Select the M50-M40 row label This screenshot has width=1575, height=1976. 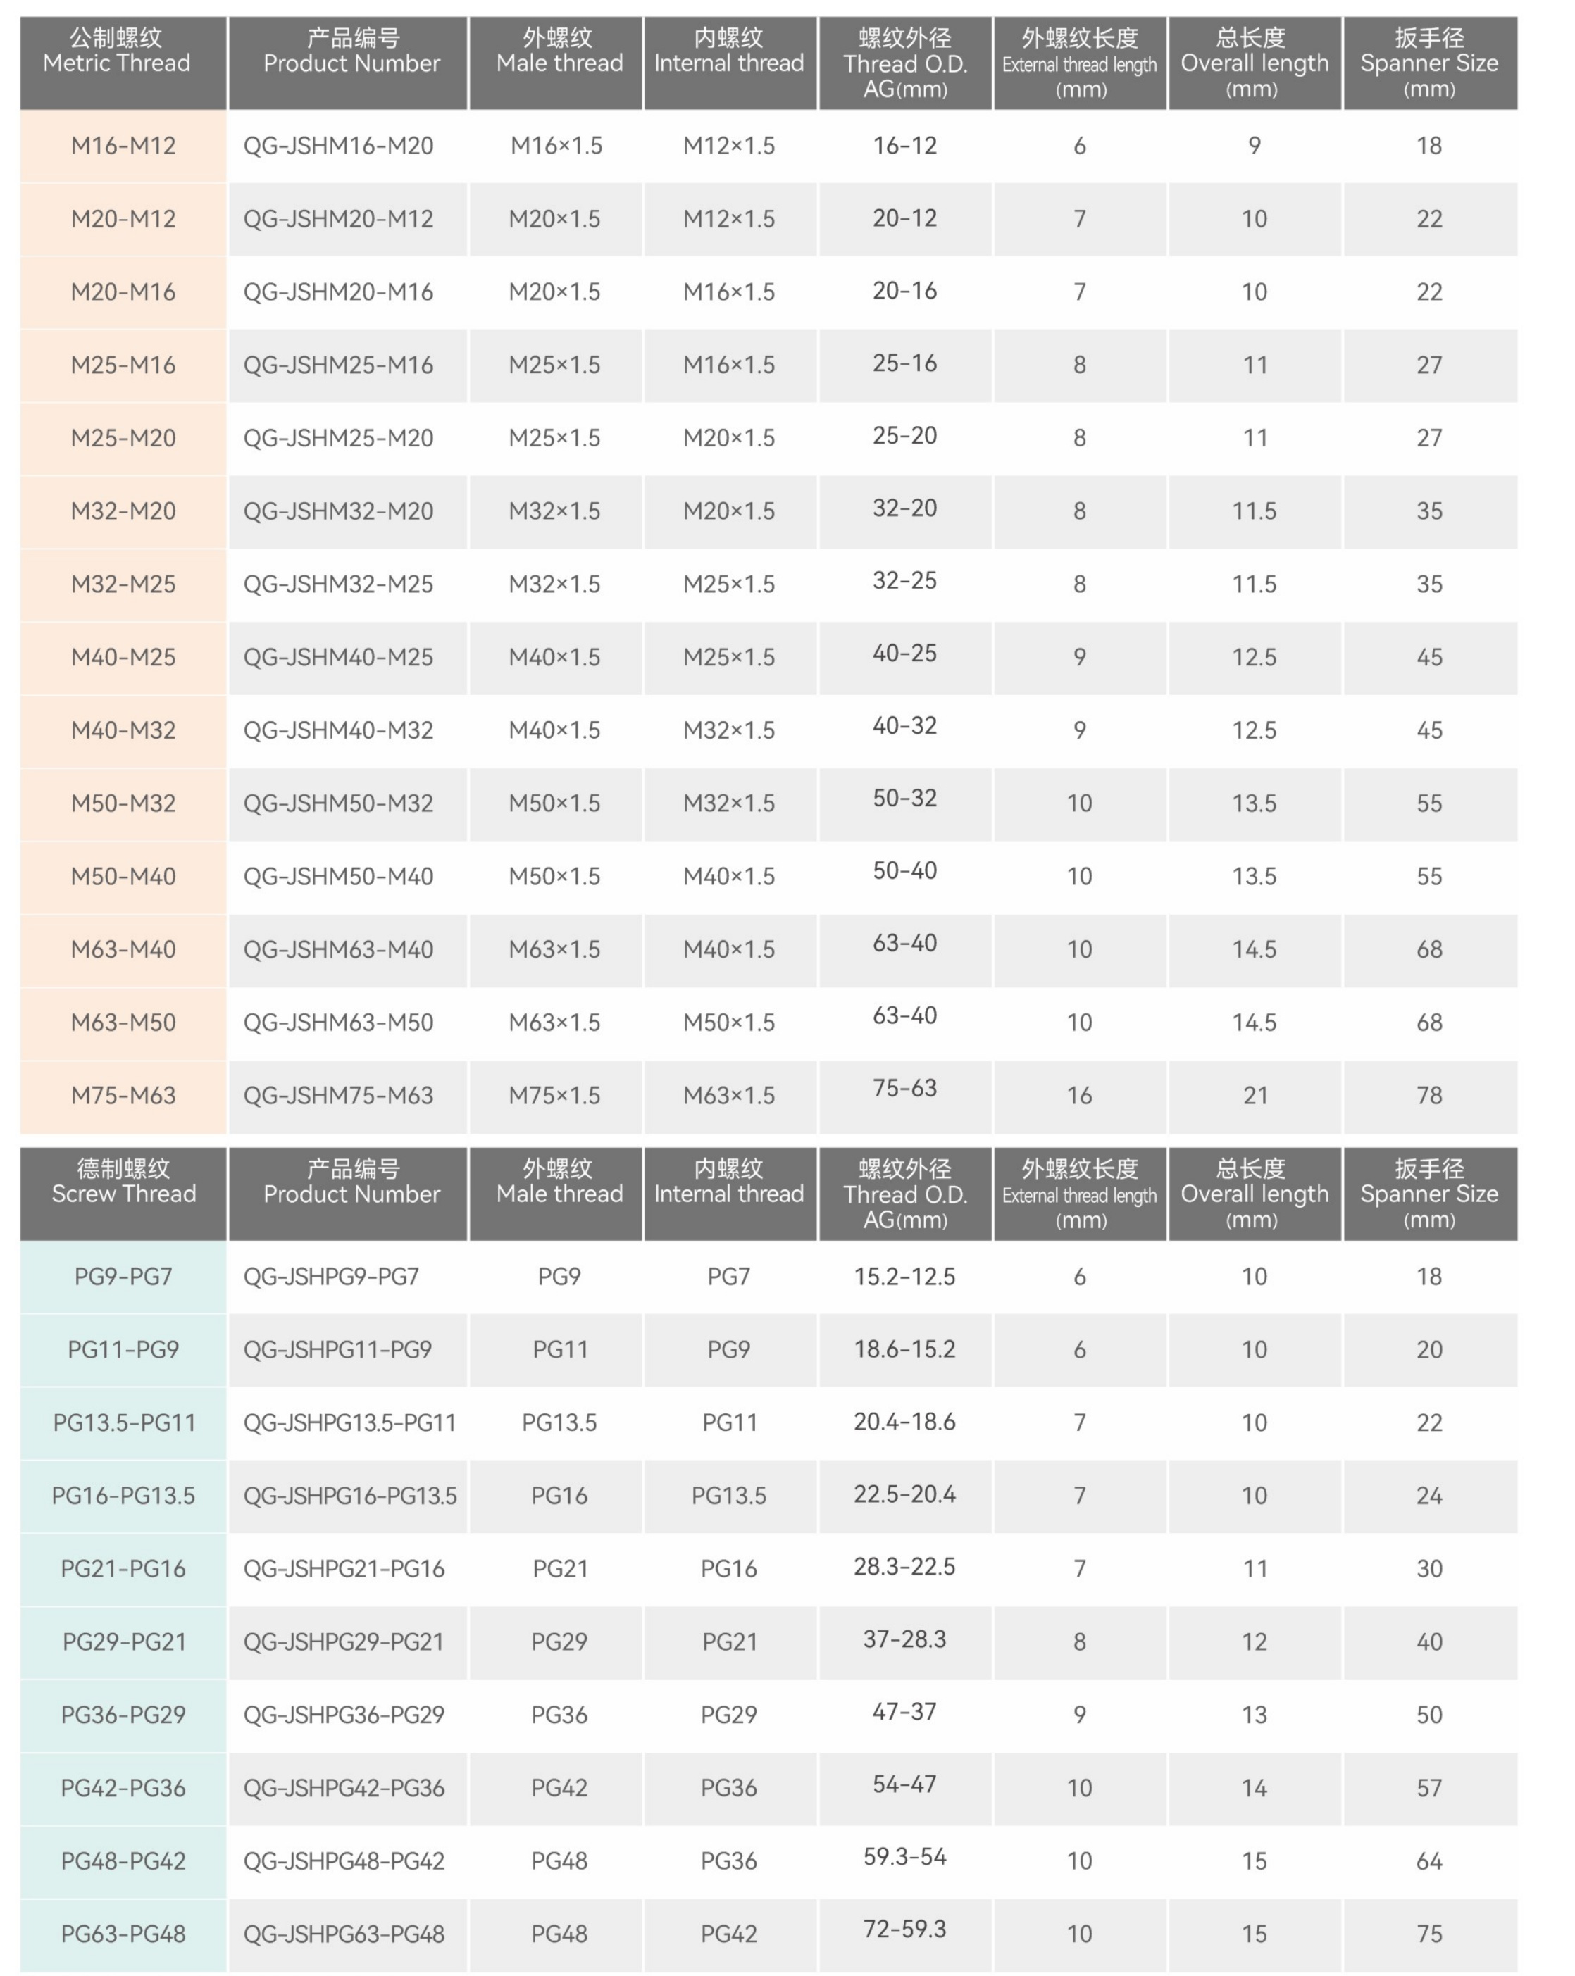tap(123, 876)
